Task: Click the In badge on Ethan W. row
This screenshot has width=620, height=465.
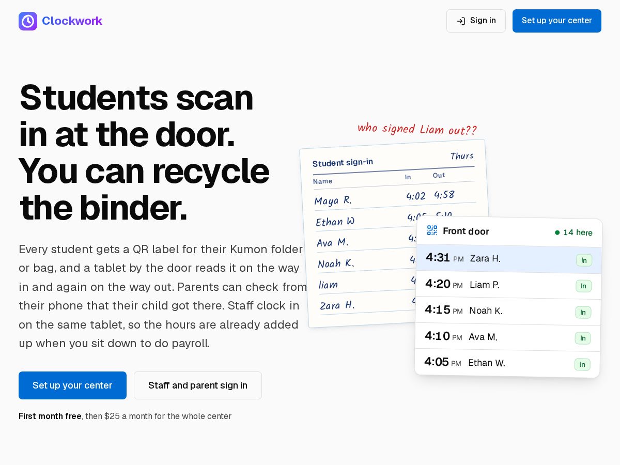Action: [x=582, y=365]
